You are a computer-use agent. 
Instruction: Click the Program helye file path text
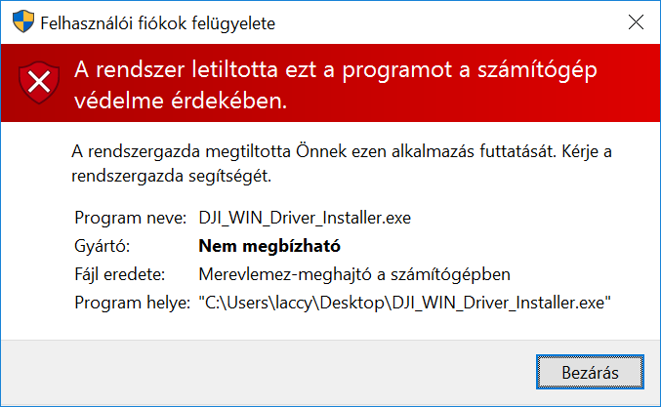[404, 303]
